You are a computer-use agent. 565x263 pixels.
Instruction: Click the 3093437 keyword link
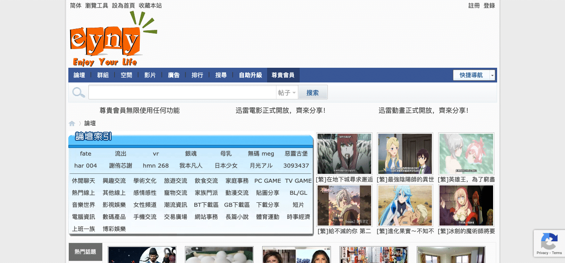click(x=296, y=165)
